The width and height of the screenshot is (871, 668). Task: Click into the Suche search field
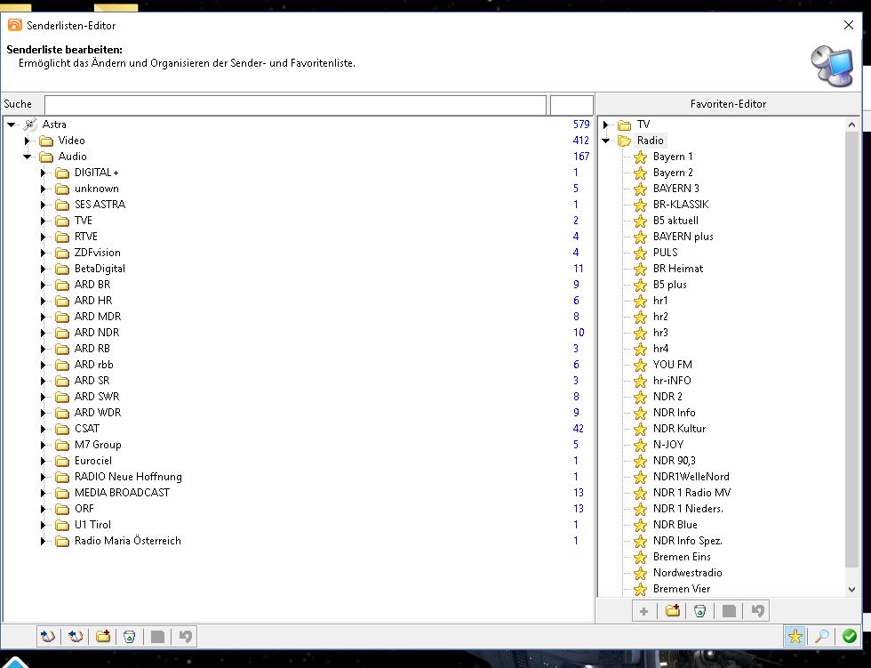point(295,104)
